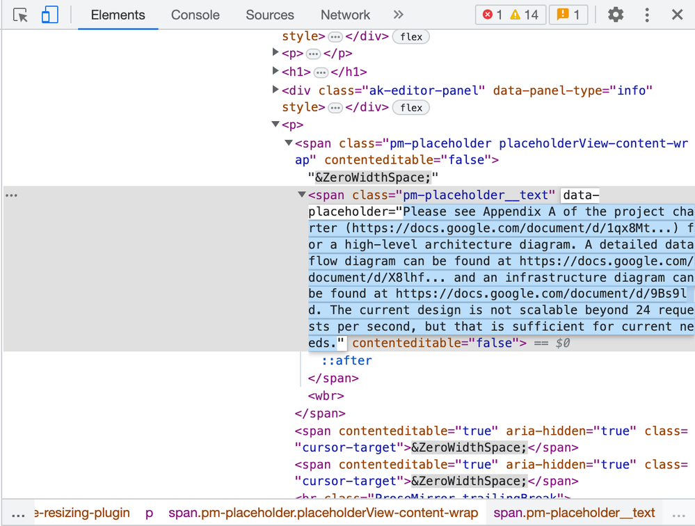The width and height of the screenshot is (695, 526).
Task: Click the flex badge on the info panel div
Action: [x=411, y=108]
